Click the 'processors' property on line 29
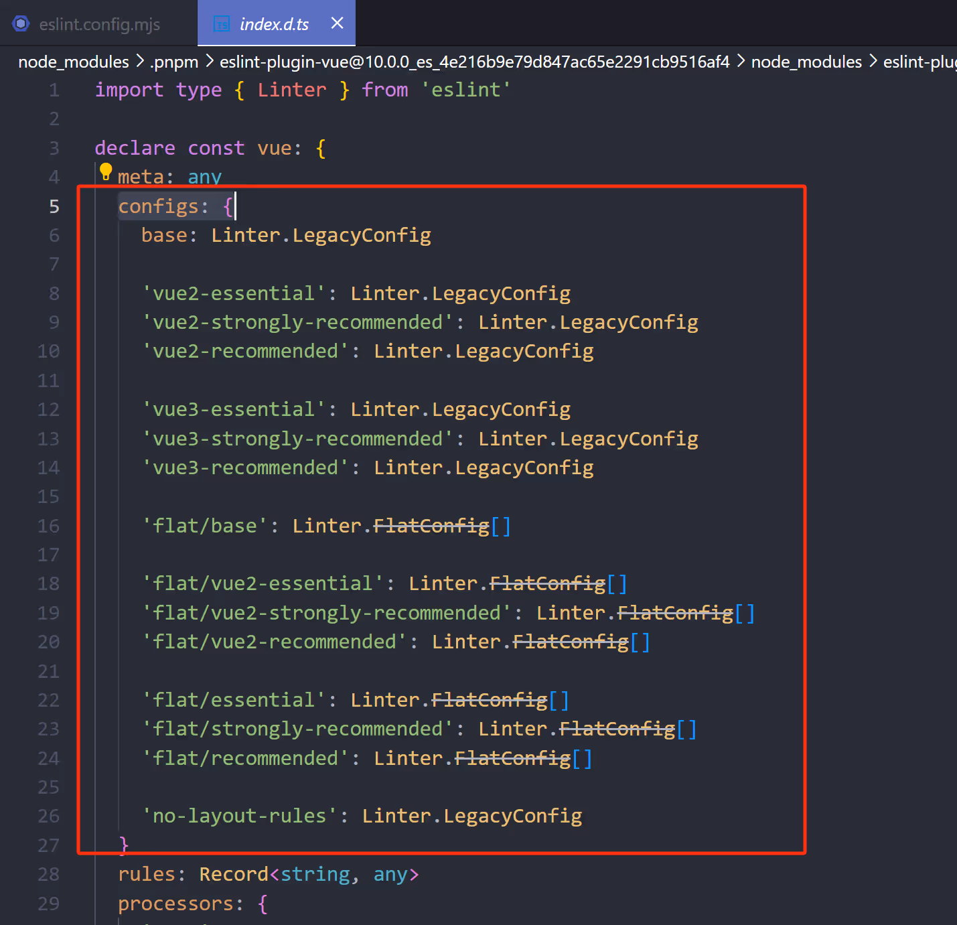 point(175,904)
